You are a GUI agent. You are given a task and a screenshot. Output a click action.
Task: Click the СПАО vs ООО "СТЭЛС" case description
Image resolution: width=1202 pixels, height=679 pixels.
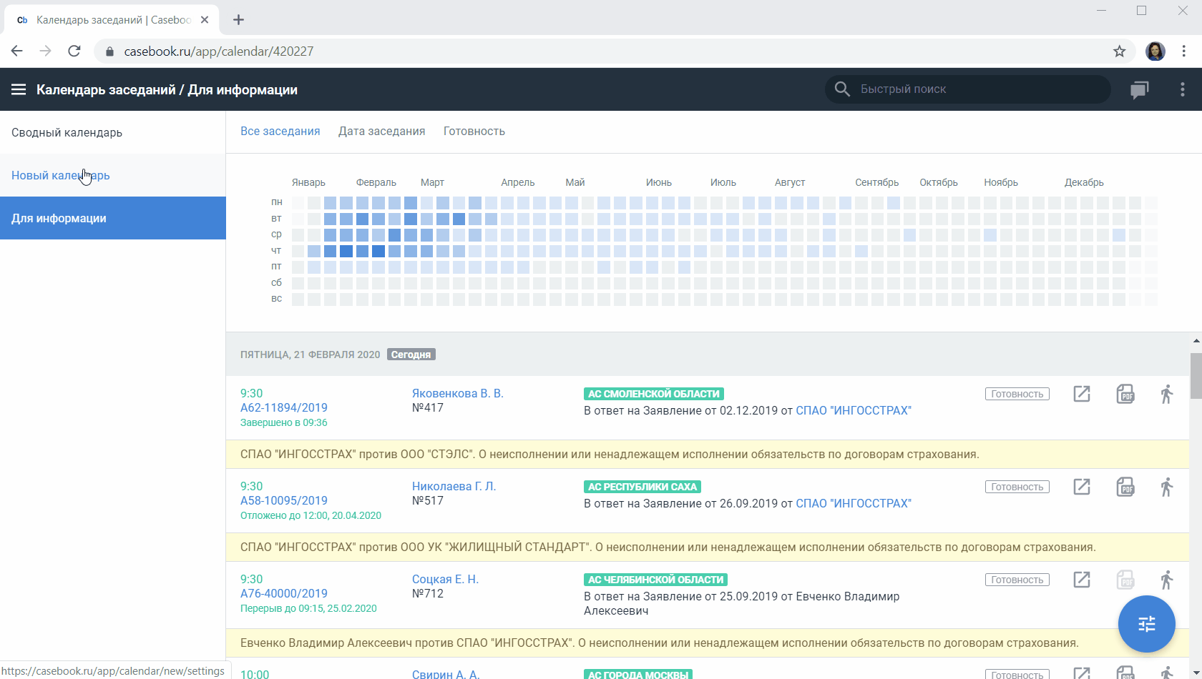click(708, 455)
